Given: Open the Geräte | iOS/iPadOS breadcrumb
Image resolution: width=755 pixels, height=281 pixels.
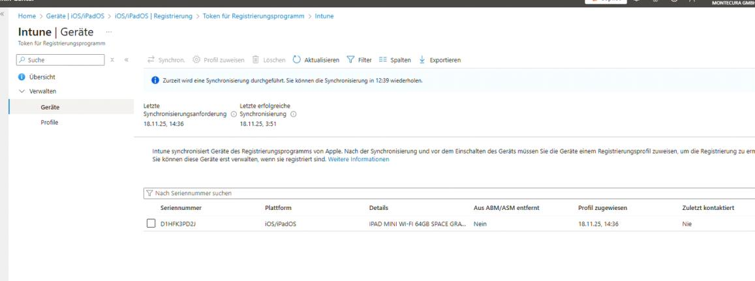Looking at the screenshot, I should 76,16.
